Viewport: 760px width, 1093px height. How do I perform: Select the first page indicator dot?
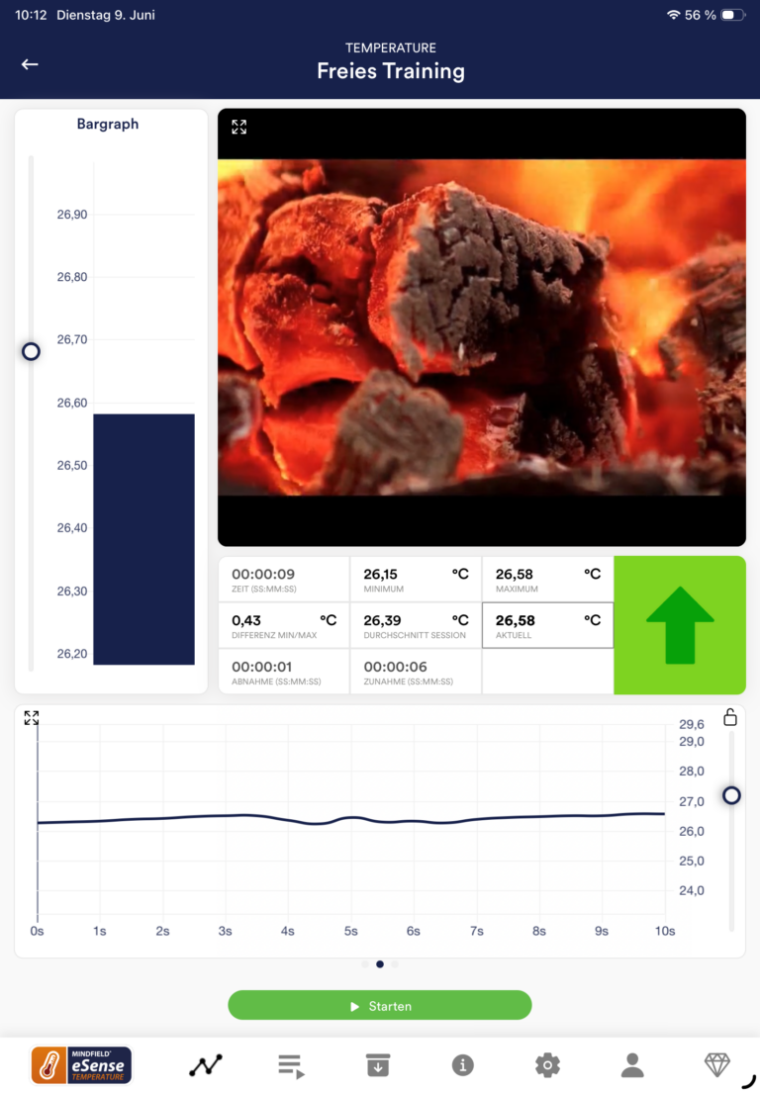pyautogui.click(x=365, y=964)
